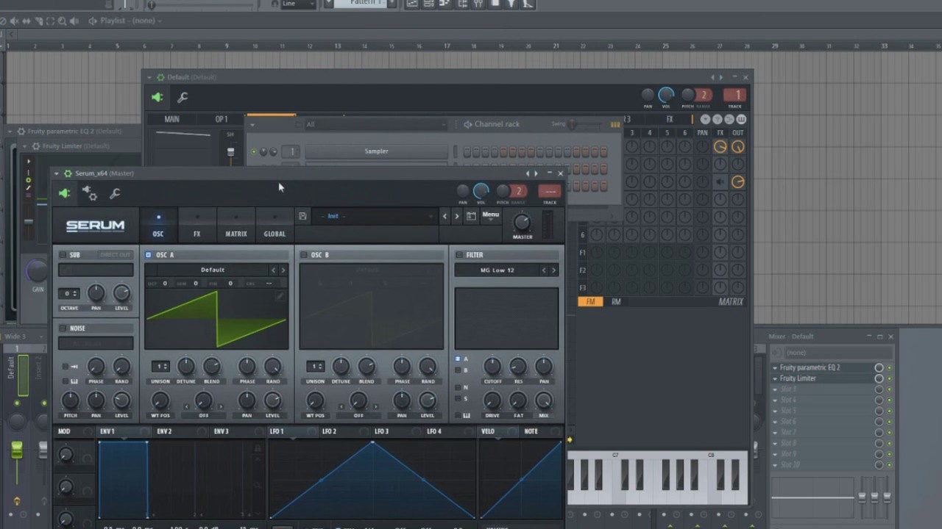Toggle the Serum plugin power speaker icon
Viewport: 942px width, 529px height.
[x=65, y=193]
